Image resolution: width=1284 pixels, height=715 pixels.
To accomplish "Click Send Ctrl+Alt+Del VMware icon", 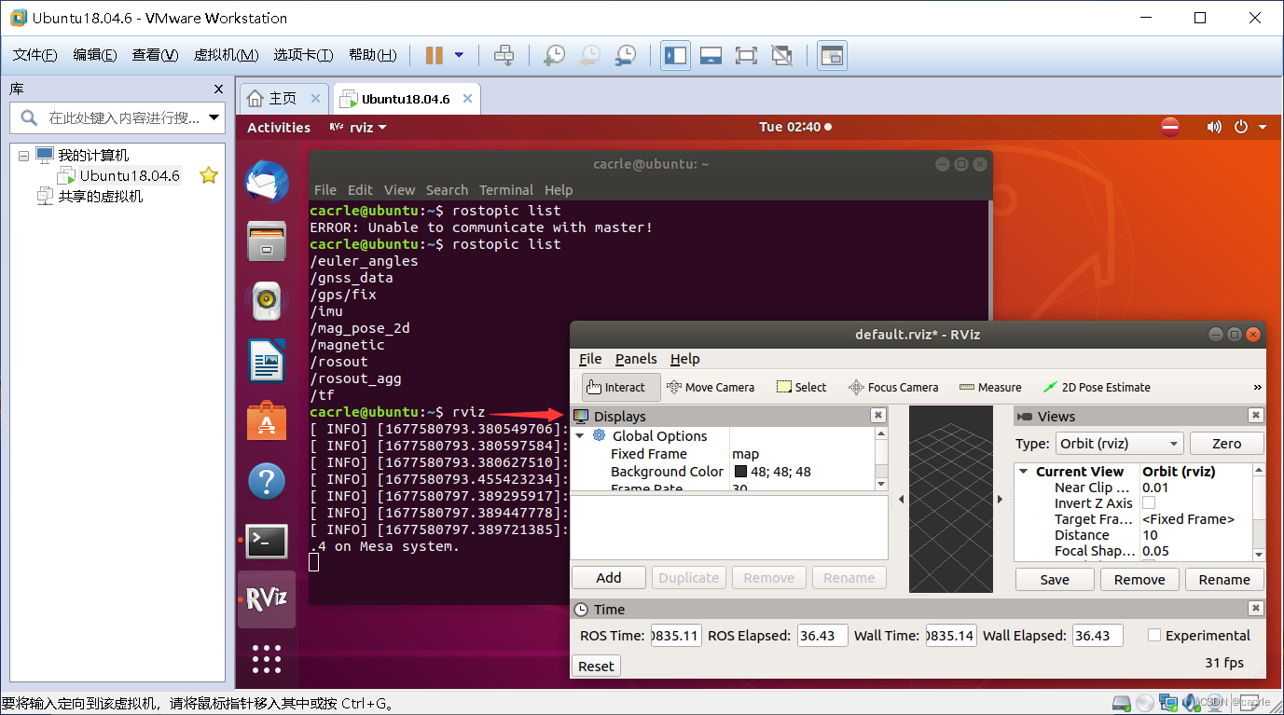I will pos(504,55).
